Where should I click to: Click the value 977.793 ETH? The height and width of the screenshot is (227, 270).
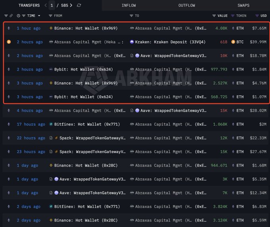point(219,69)
